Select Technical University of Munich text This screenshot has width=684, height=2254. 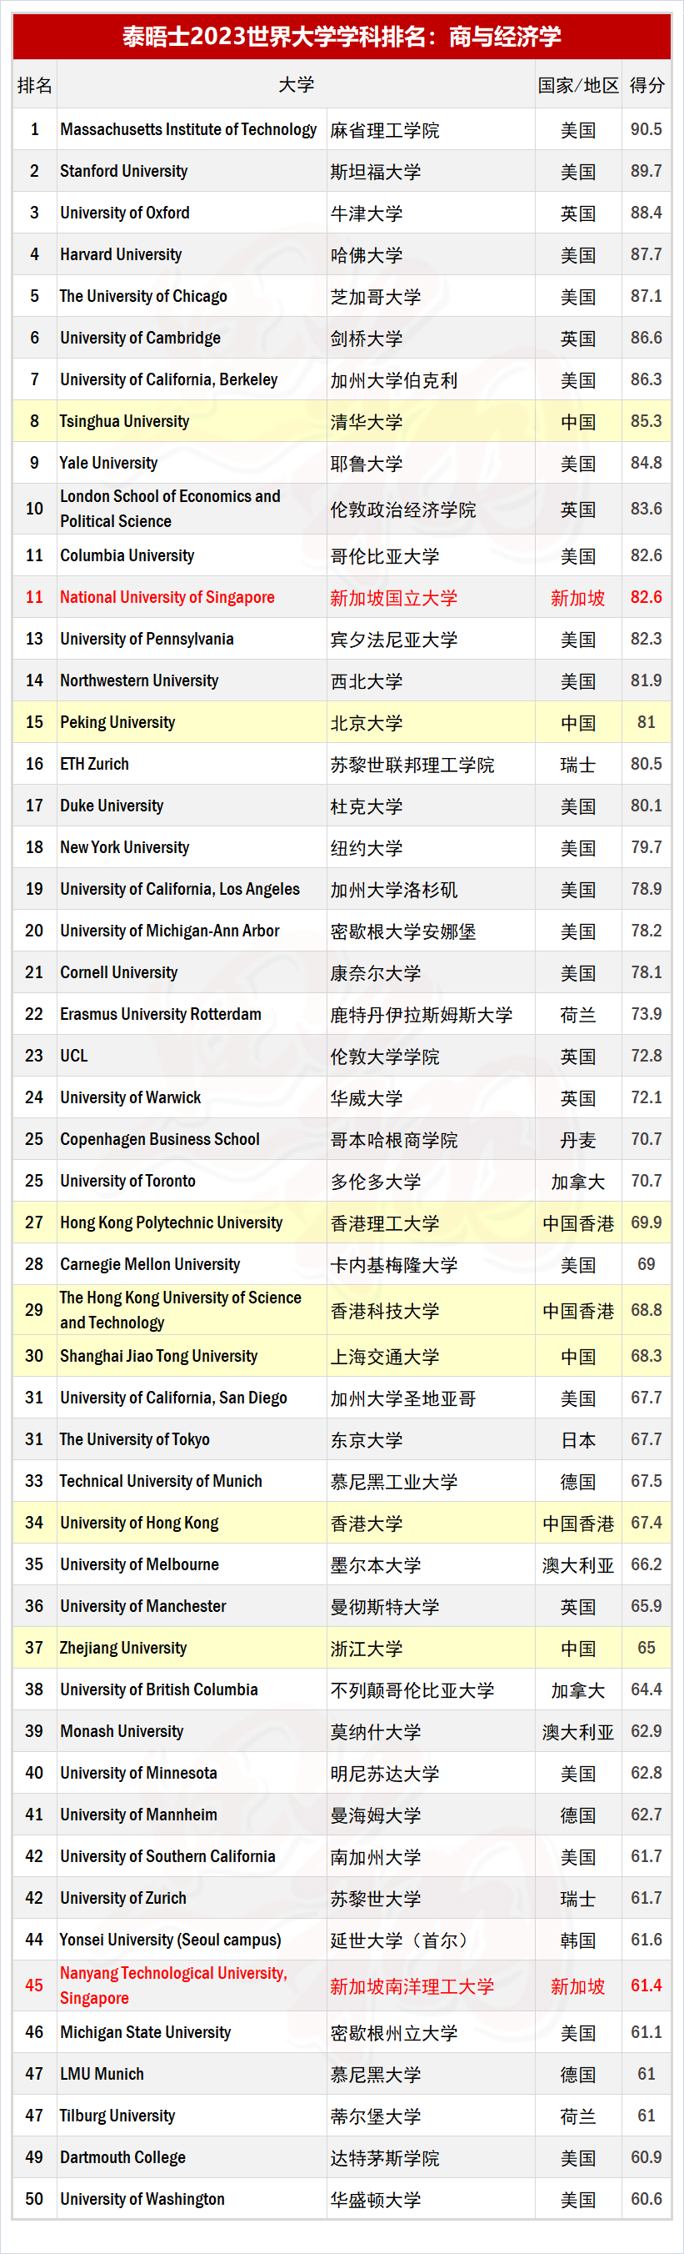(161, 1483)
